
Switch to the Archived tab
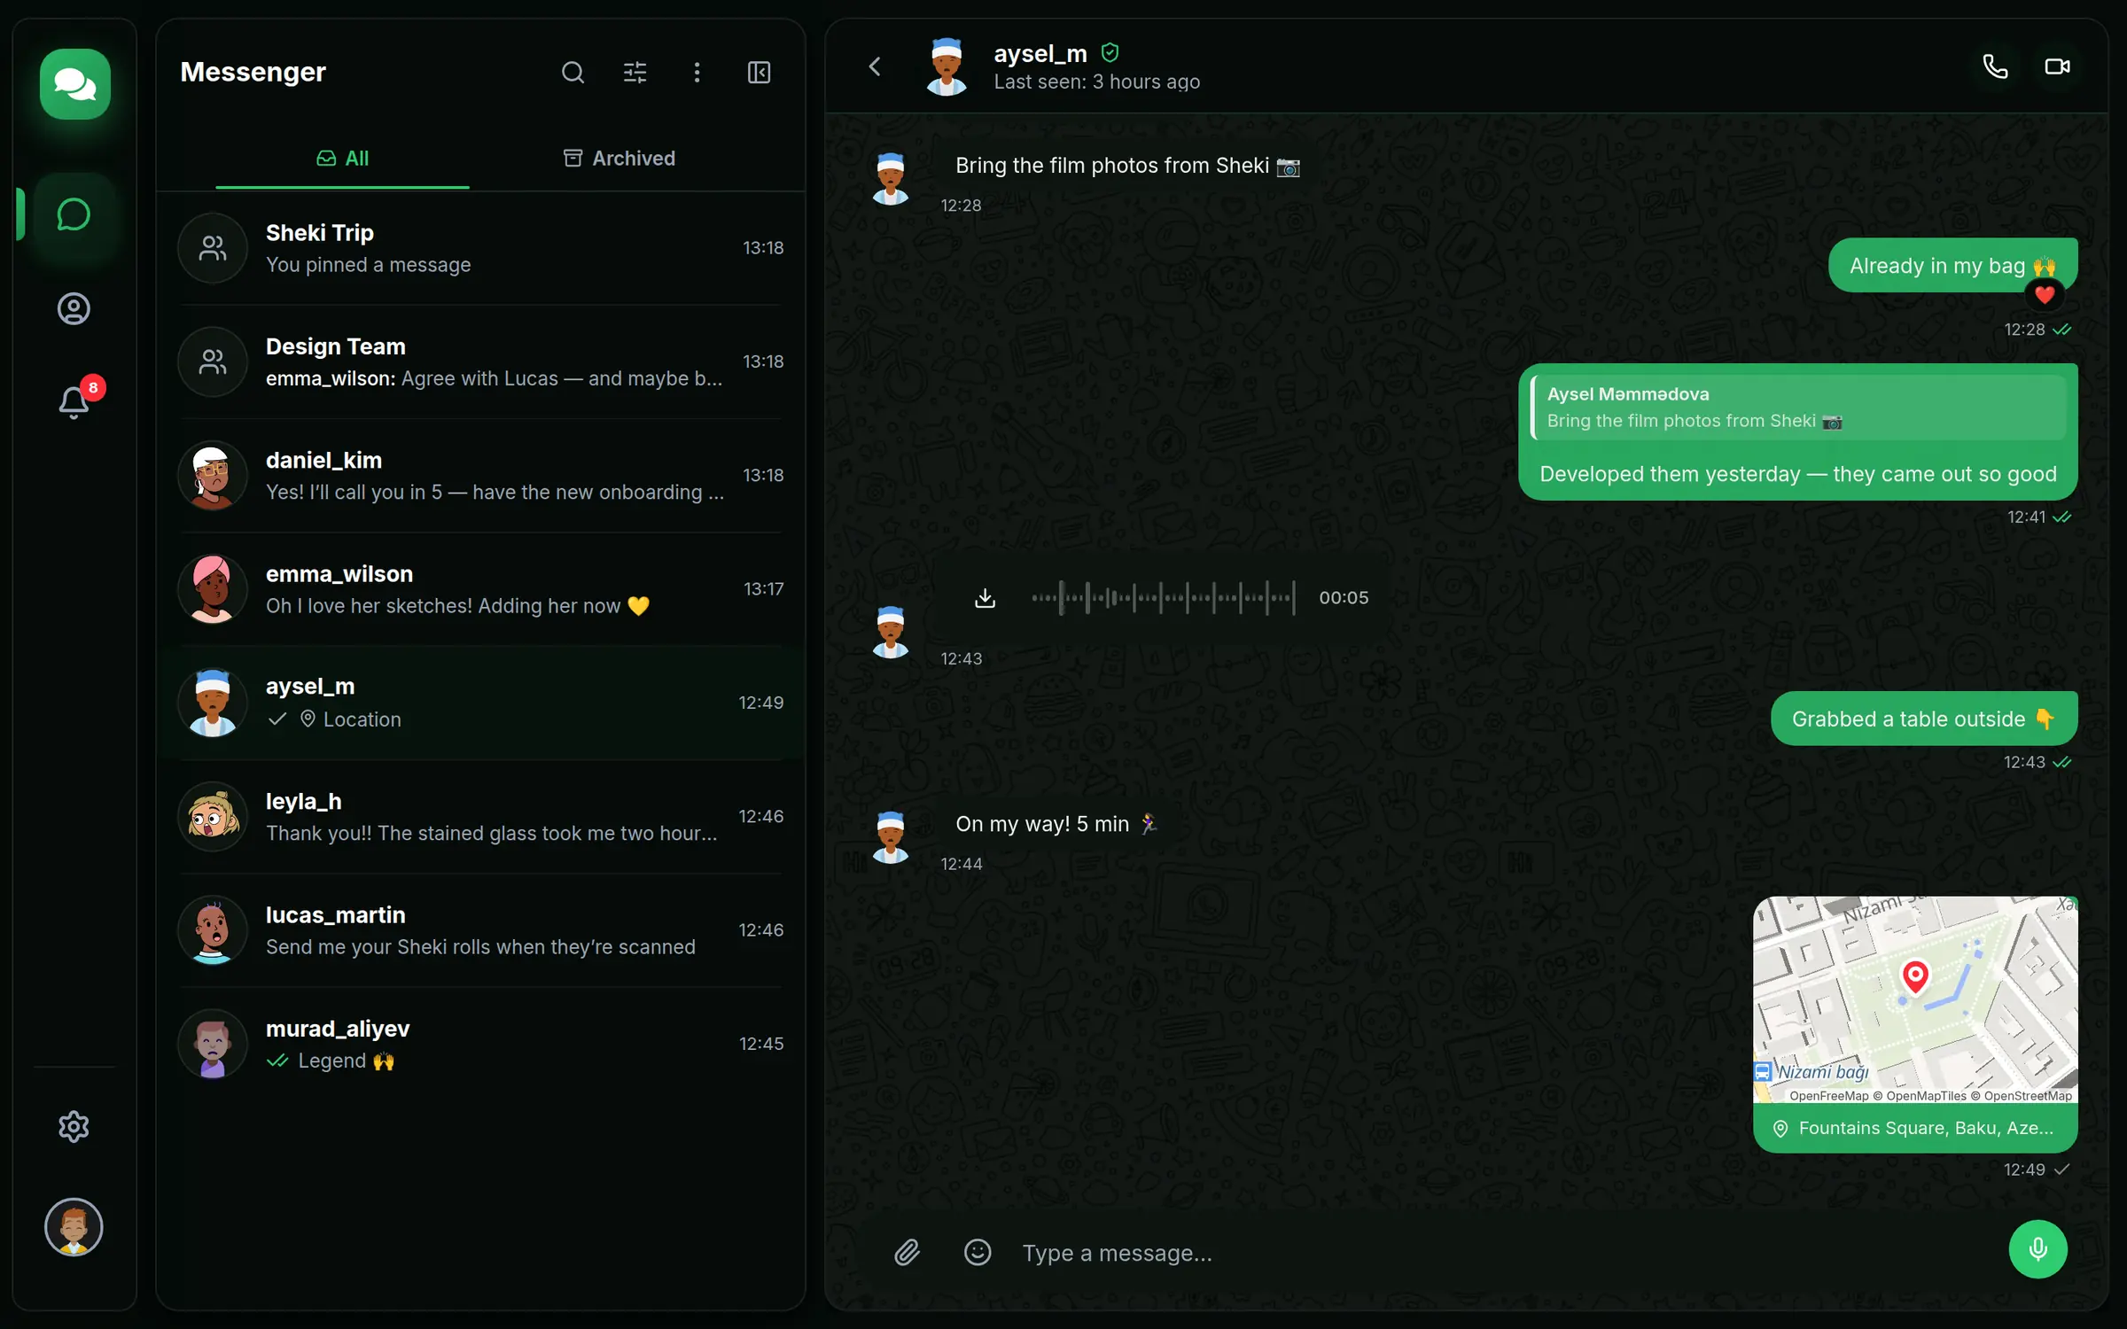tap(619, 159)
